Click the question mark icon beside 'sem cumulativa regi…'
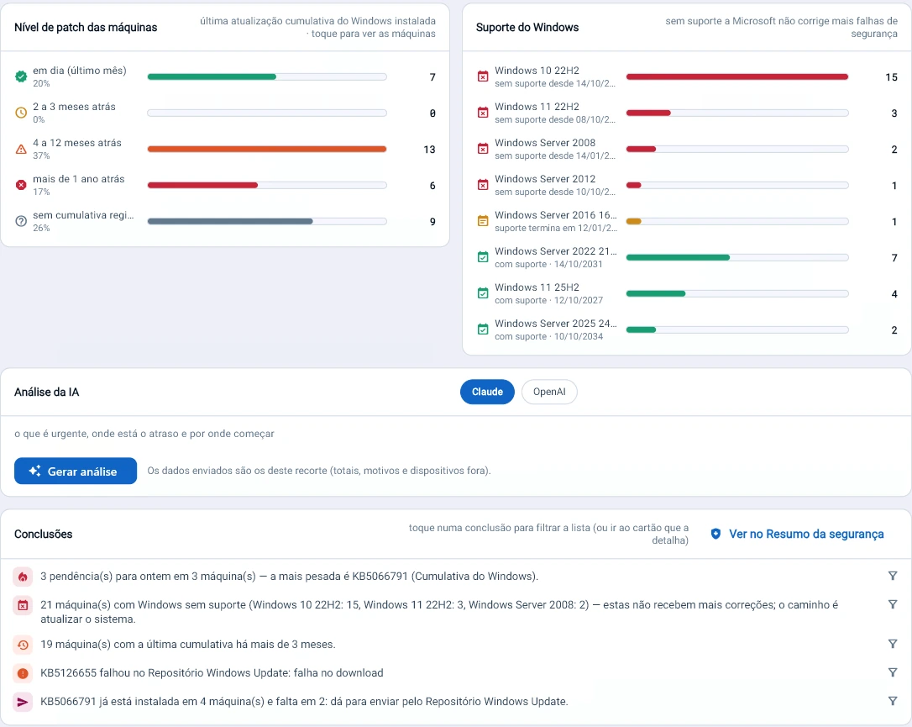 point(21,221)
